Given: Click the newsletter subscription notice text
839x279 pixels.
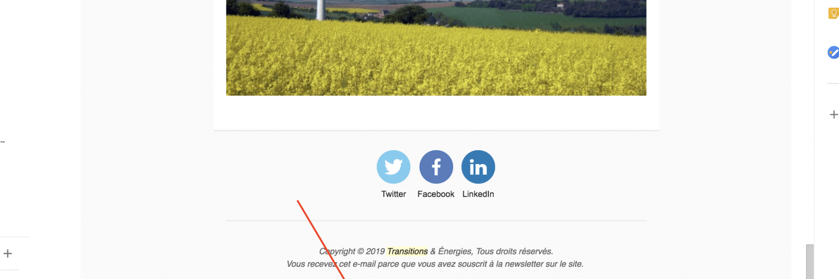Looking at the screenshot, I should [x=435, y=264].
